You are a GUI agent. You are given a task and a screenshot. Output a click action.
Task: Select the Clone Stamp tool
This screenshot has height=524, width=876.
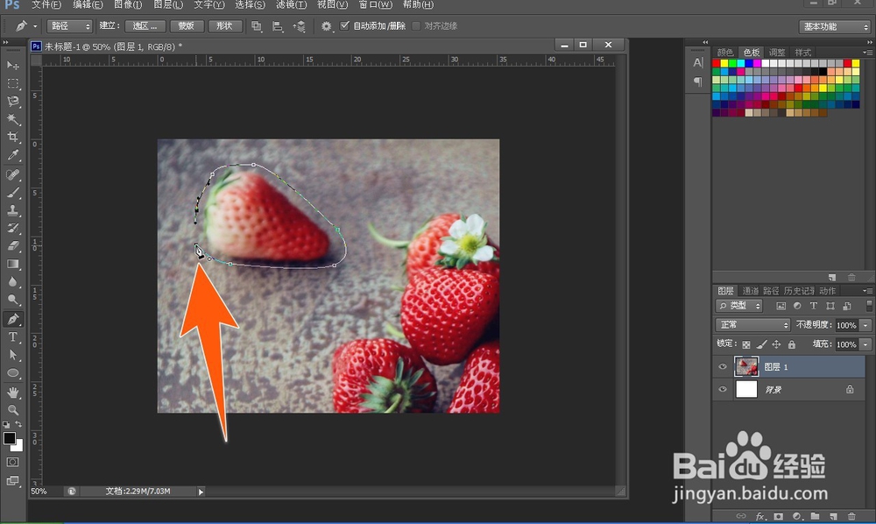pyautogui.click(x=13, y=210)
